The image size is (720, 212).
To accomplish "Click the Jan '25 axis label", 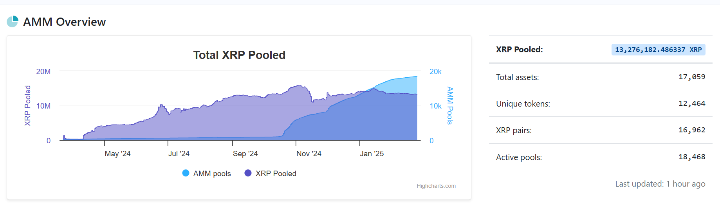I will (372, 153).
